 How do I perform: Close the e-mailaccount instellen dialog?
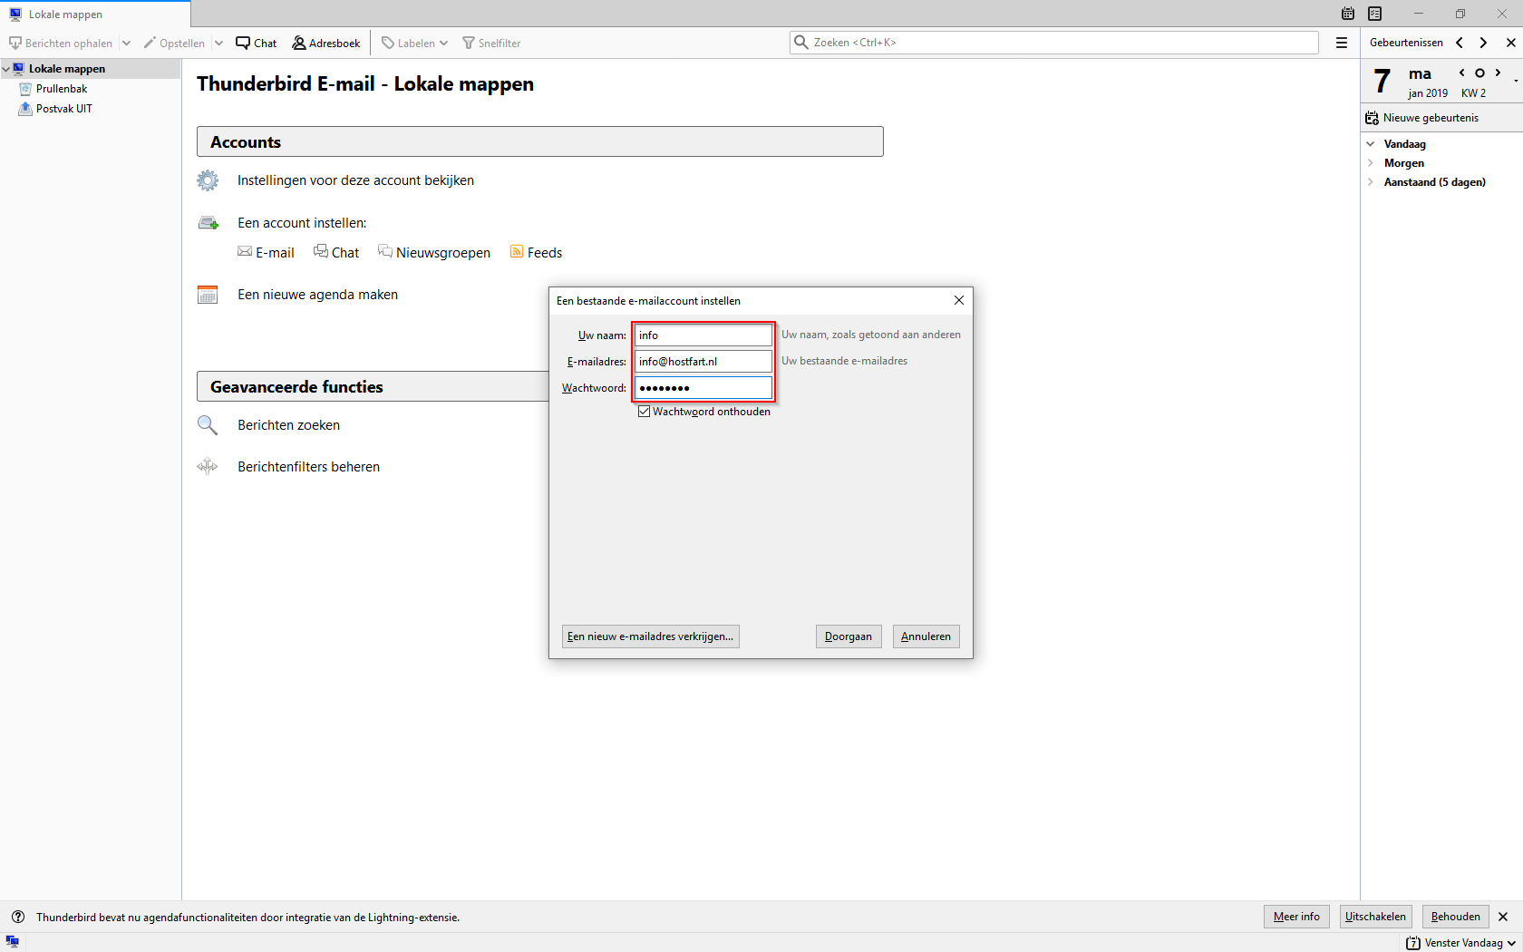[x=958, y=300]
